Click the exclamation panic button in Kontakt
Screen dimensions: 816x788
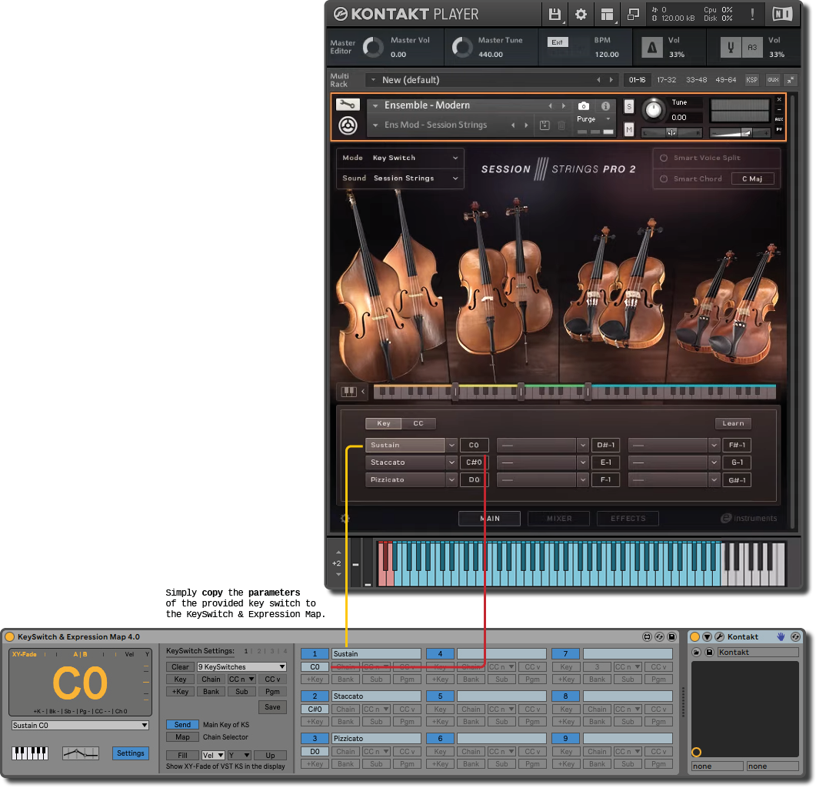(x=752, y=15)
